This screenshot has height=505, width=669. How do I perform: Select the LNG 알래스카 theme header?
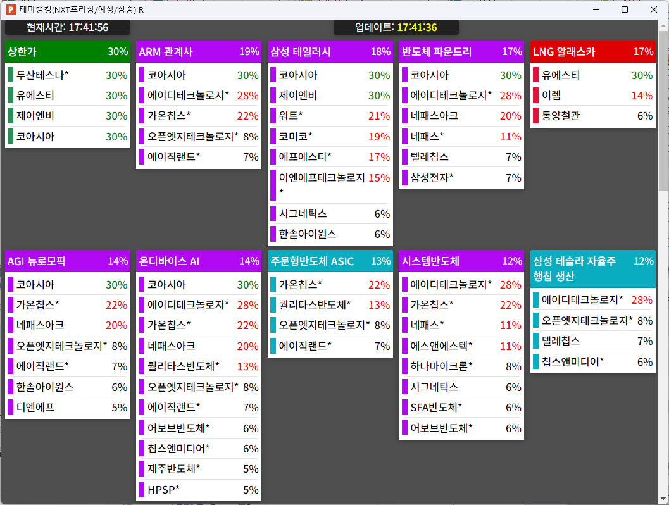tap(593, 52)
